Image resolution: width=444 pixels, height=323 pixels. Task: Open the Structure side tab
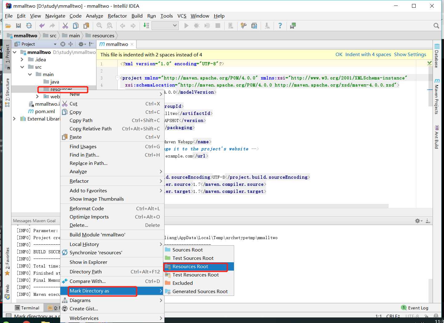coord(7,92)
